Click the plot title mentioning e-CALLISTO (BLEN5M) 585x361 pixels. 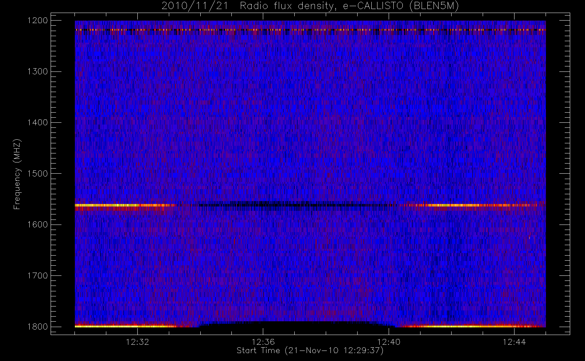310,6
